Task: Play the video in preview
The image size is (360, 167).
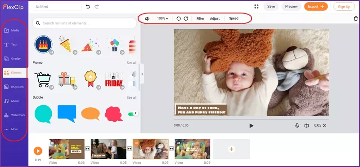Action: (x=251, y=126)
